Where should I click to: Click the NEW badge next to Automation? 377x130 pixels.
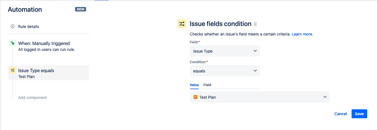pyautogui.click(x=80, y=9)
